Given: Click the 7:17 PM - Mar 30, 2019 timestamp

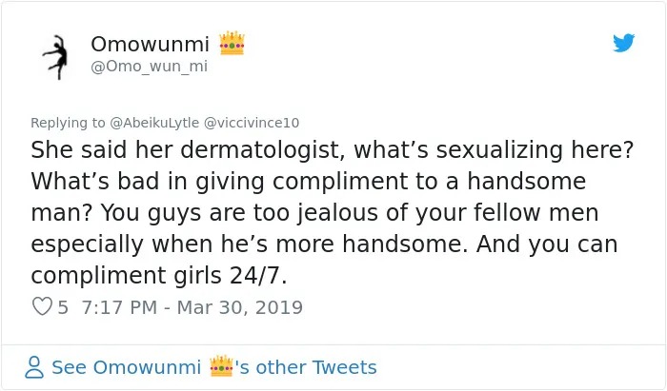Looking at the screenshot, I should (x=192, y=307).
